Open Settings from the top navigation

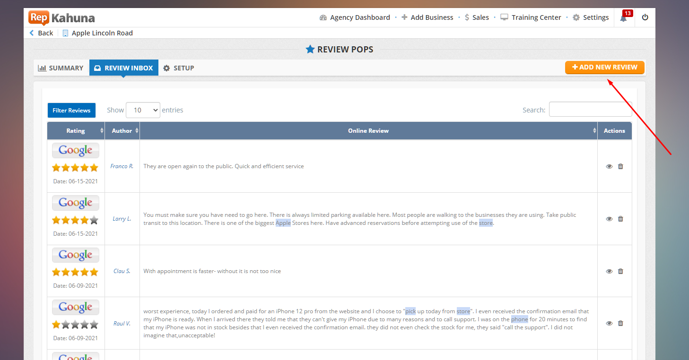591,17
